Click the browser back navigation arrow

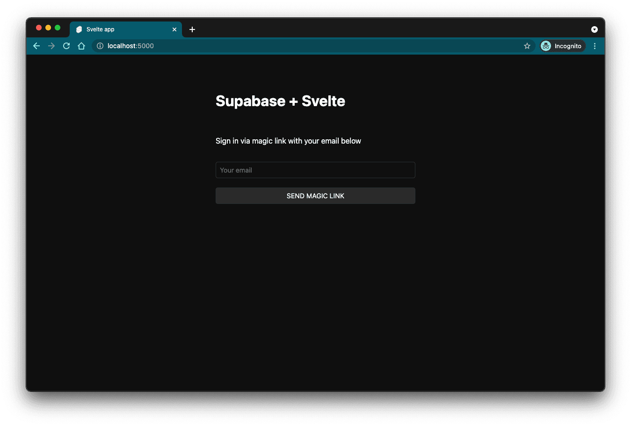[36, 46]
